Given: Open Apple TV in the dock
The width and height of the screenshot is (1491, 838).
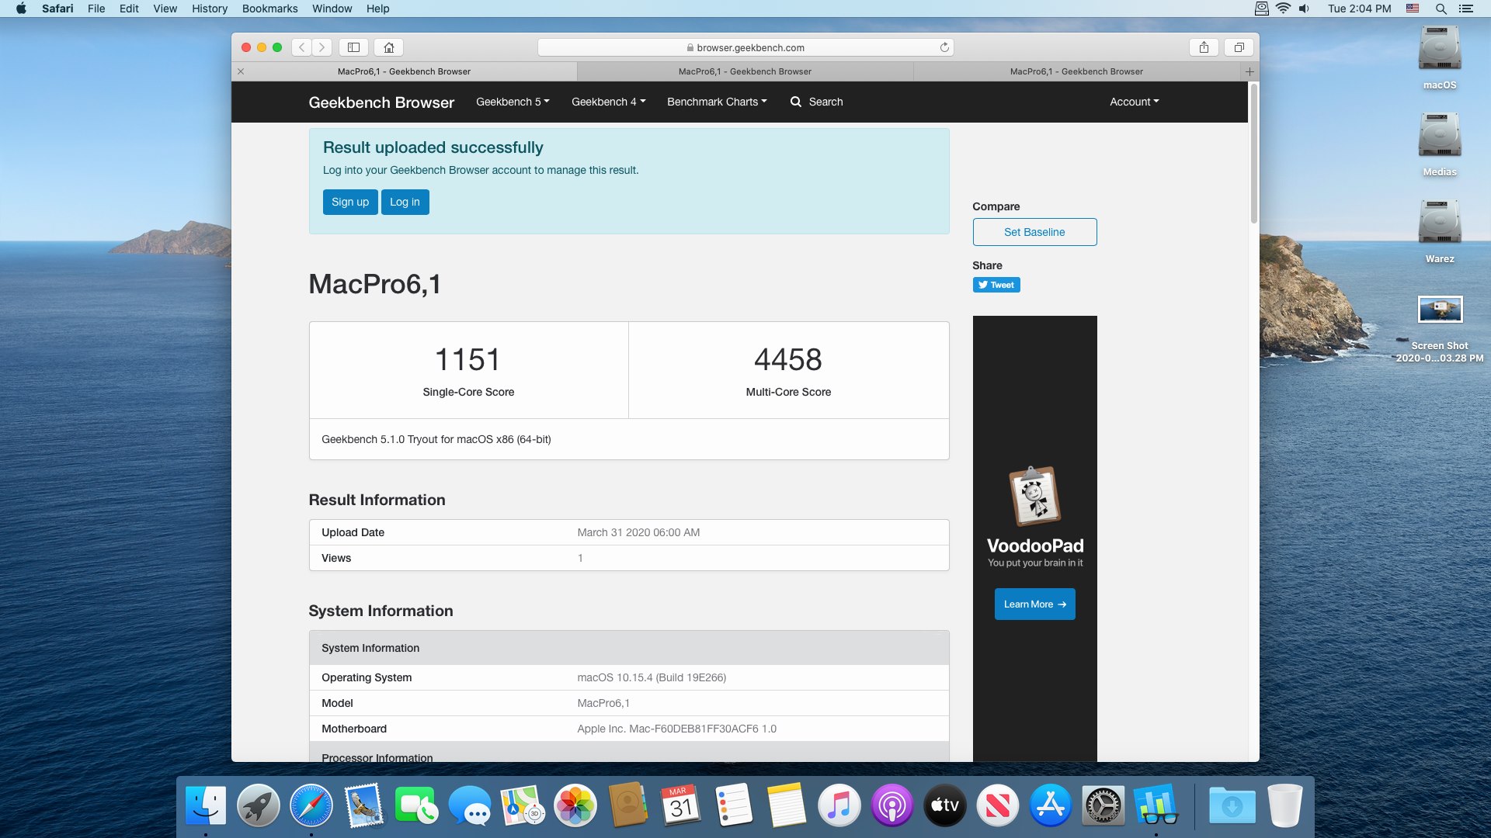Looking at the screenshot, I should (x=945, y=806).
